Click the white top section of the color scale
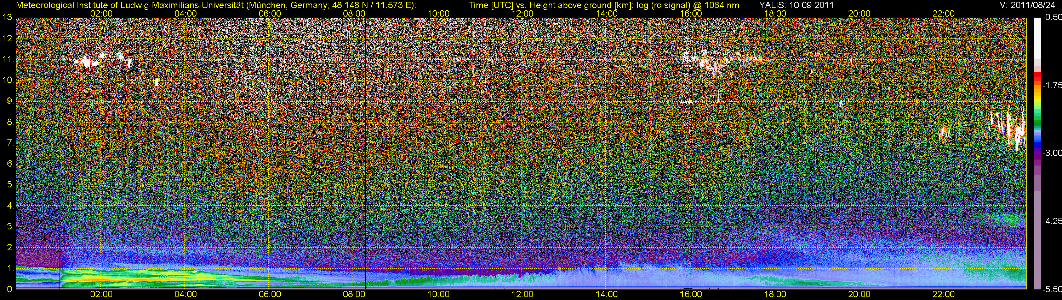Screen dimensions: 1062x300 pos(1037,37)
